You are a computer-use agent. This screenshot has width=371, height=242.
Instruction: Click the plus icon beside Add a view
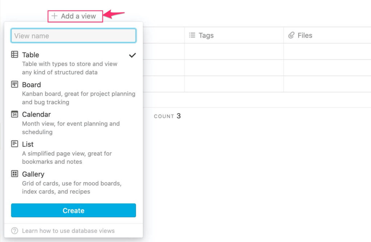54,16
